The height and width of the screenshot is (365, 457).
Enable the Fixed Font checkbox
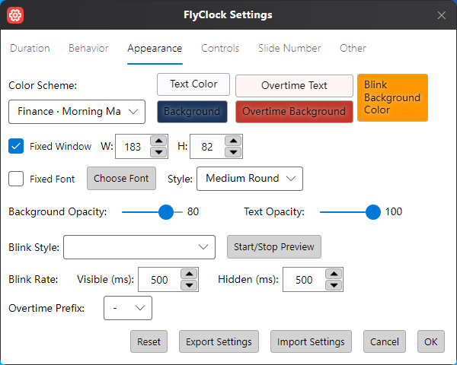pos(16,179)
